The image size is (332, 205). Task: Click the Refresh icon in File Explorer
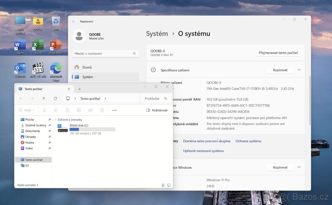tap(55, 99)
